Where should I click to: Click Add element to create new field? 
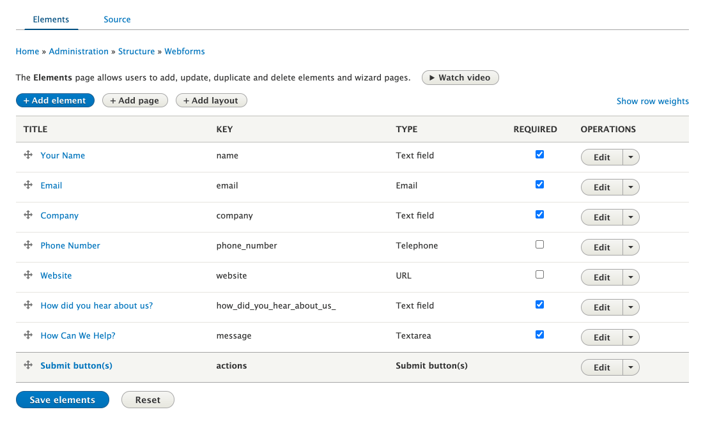pos(55,100)
